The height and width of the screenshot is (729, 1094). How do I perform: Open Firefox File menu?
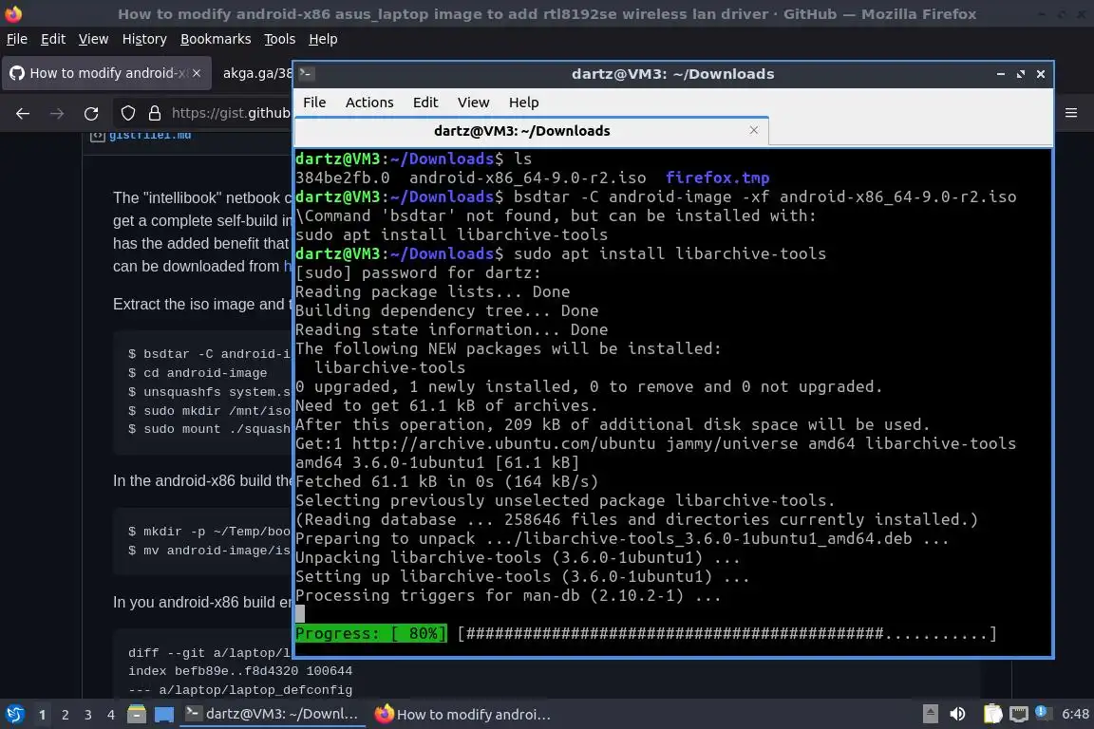[x=17, y=39]
